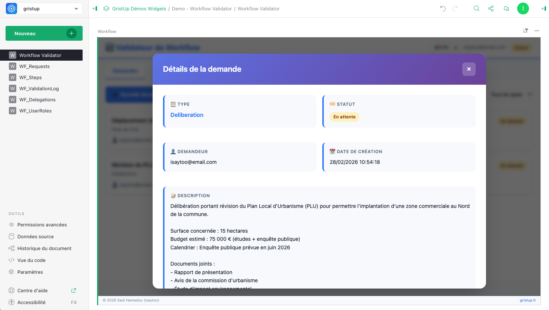
Task: Open Permissions avancées tool
Action: point(42,225)
